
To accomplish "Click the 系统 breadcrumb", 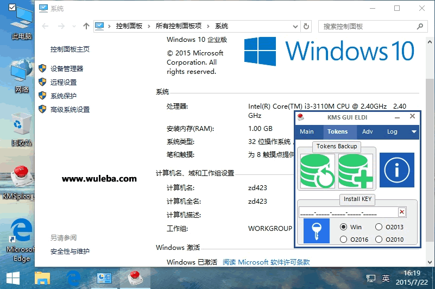I will tap(222, 26).
